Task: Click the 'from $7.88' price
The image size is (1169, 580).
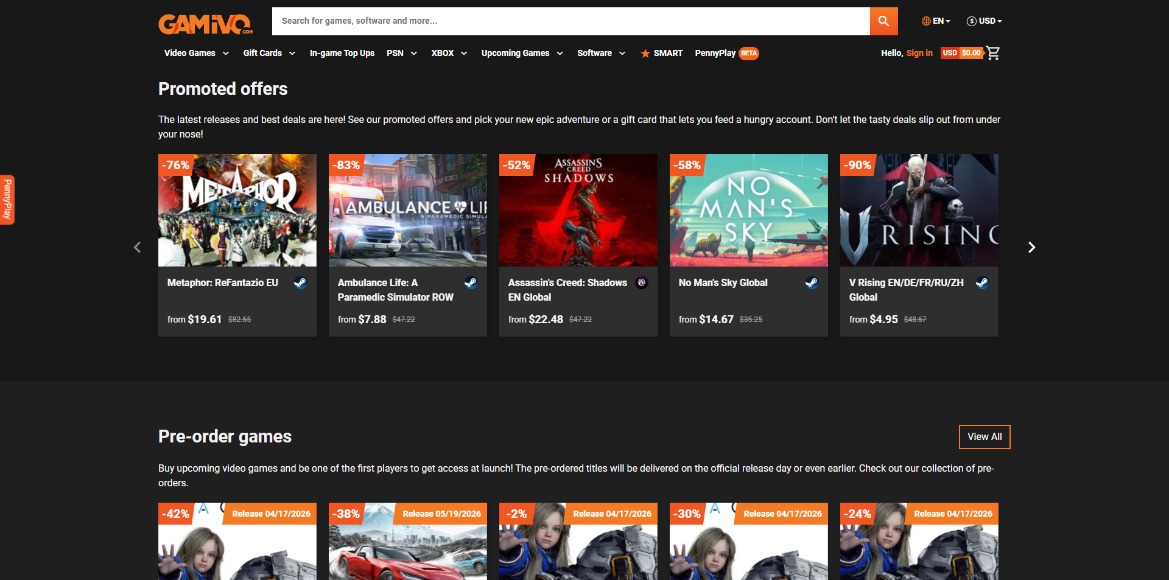Action: coord(362,320)
